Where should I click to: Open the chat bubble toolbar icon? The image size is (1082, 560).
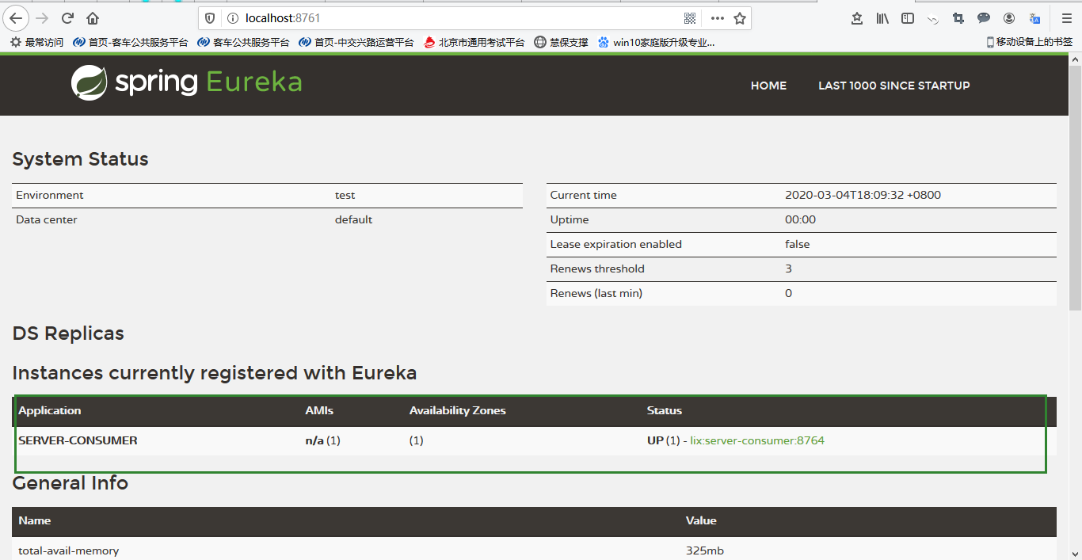pyautogui.click(x=984, y=17)
